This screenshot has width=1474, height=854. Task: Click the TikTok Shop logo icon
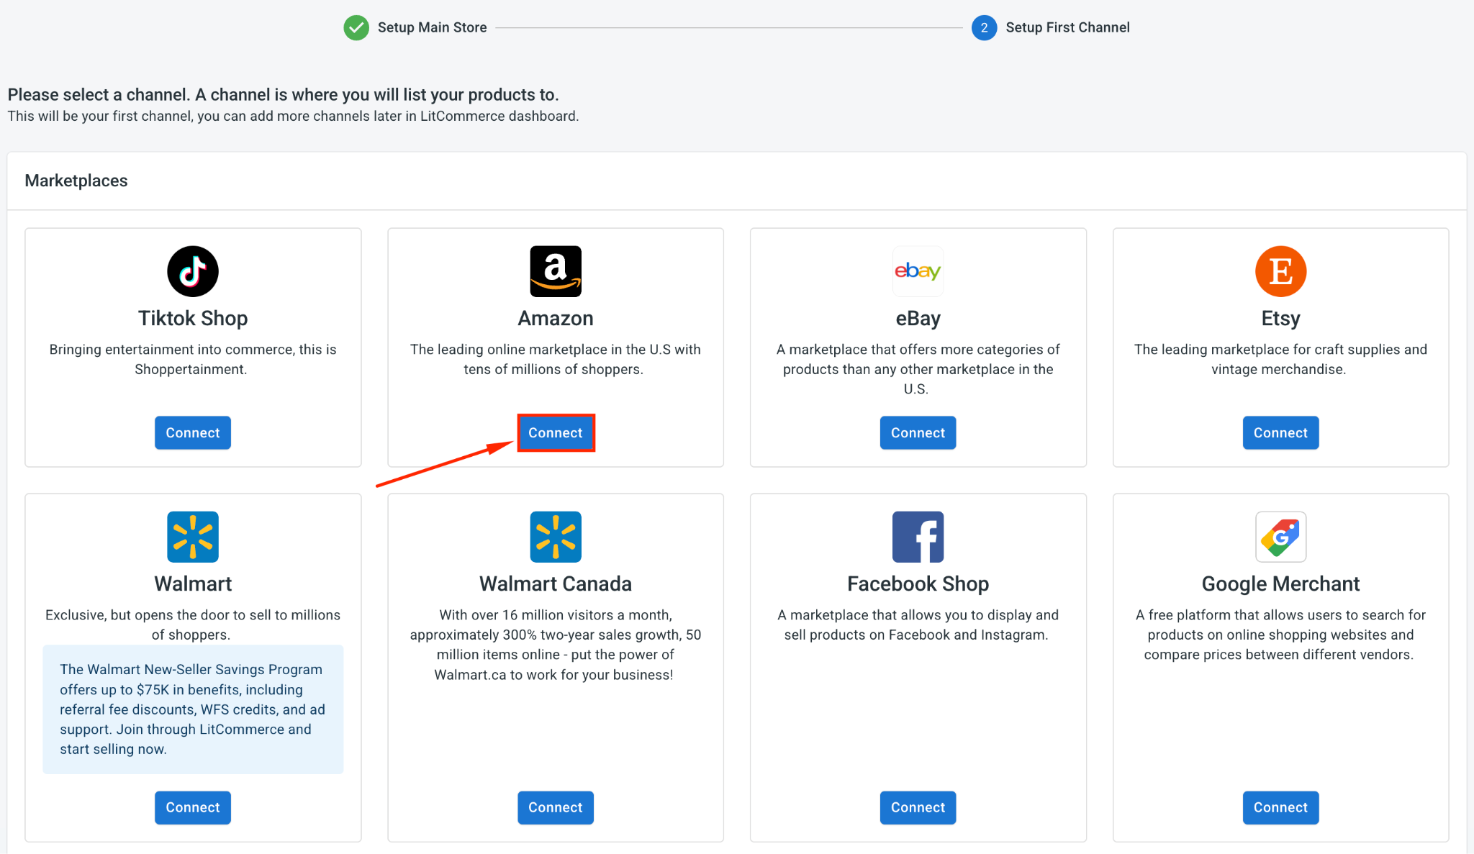[193, 271]
